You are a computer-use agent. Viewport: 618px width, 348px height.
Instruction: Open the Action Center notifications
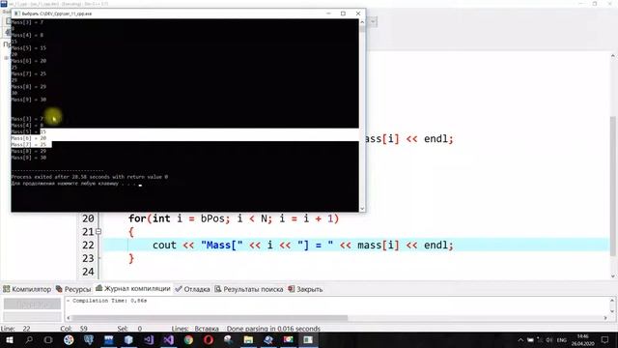pos(605,339)
